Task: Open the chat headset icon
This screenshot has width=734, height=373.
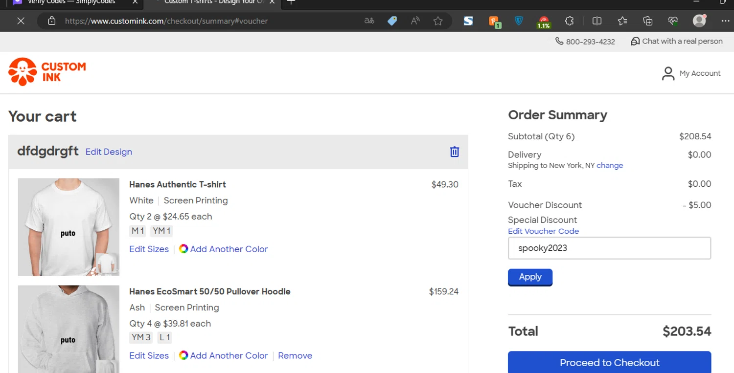Action: [x=635, y=41]
